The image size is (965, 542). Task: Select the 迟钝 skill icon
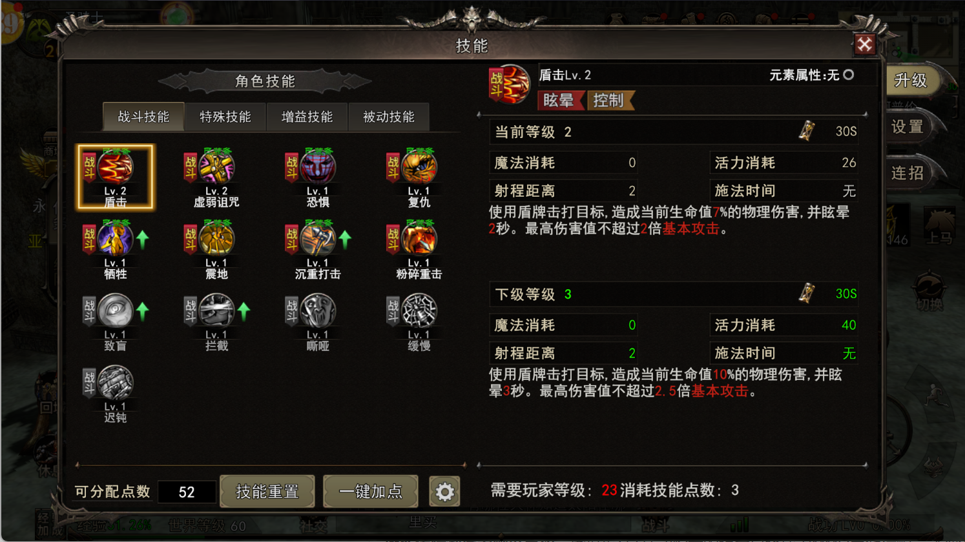[x=116, y=383]
